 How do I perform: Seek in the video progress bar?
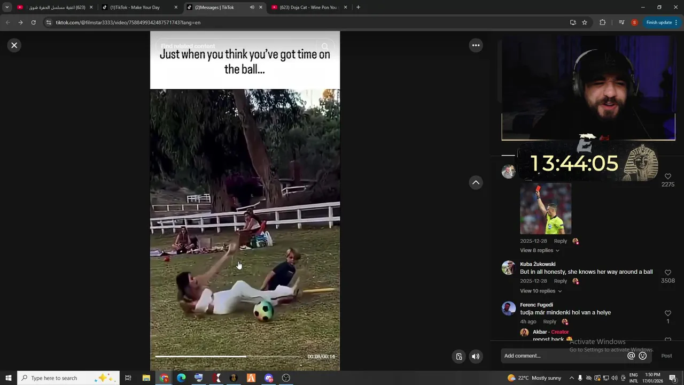point(229,356)
